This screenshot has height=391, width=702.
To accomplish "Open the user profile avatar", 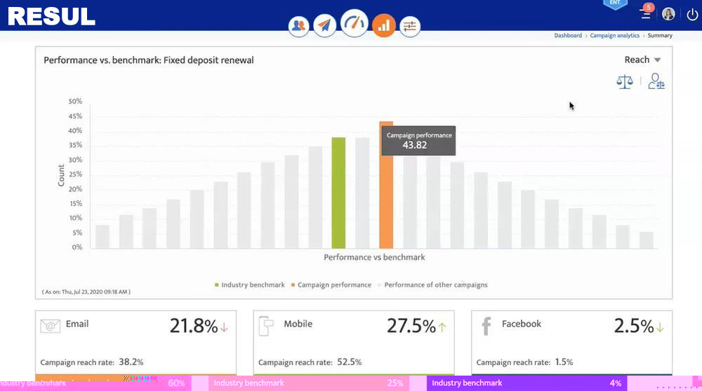I will 668,14.
